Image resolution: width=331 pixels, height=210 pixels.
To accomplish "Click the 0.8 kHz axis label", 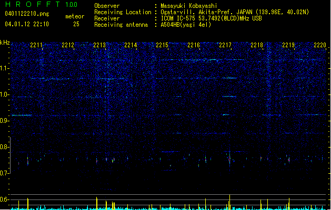I will point(5,147).
